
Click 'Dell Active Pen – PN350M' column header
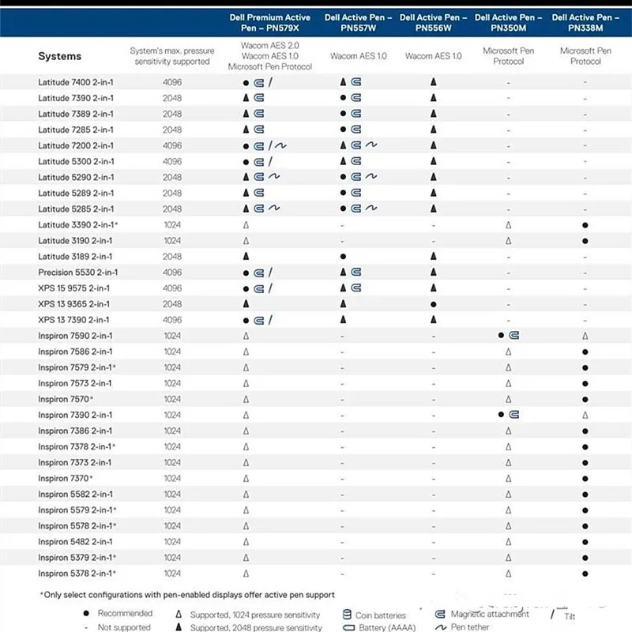tap(508, 23)
